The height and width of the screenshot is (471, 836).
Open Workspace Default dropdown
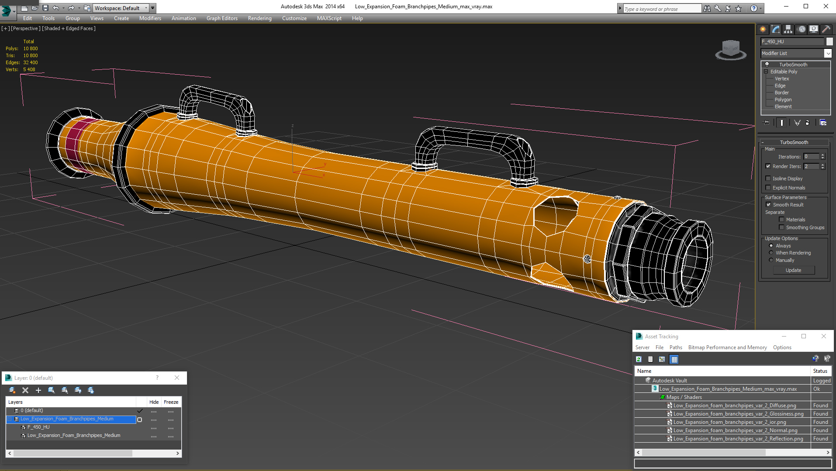(x=121, y=8)
